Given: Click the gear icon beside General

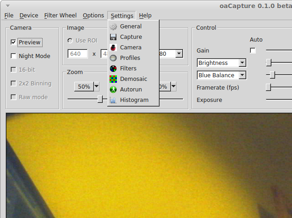Looking at the screenshot, I should [x=113, y=27].
